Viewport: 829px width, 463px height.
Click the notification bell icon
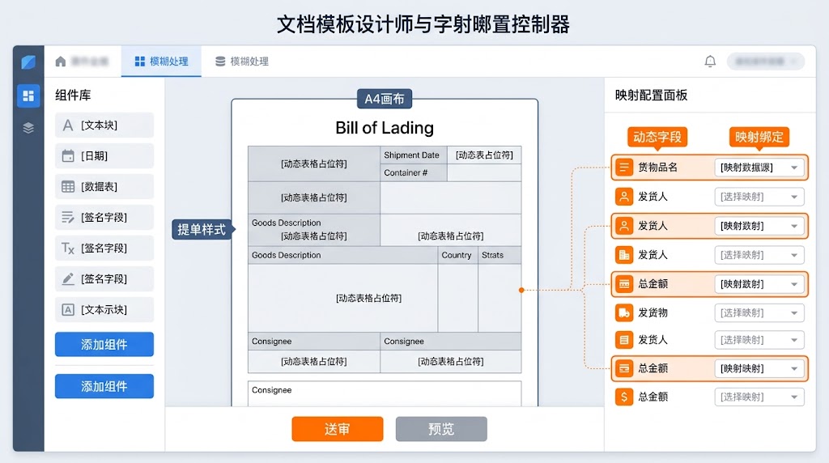coord(710,62)
